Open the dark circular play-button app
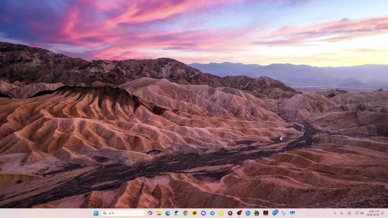Viewport: 388px width, 218px height. point(230,213)
